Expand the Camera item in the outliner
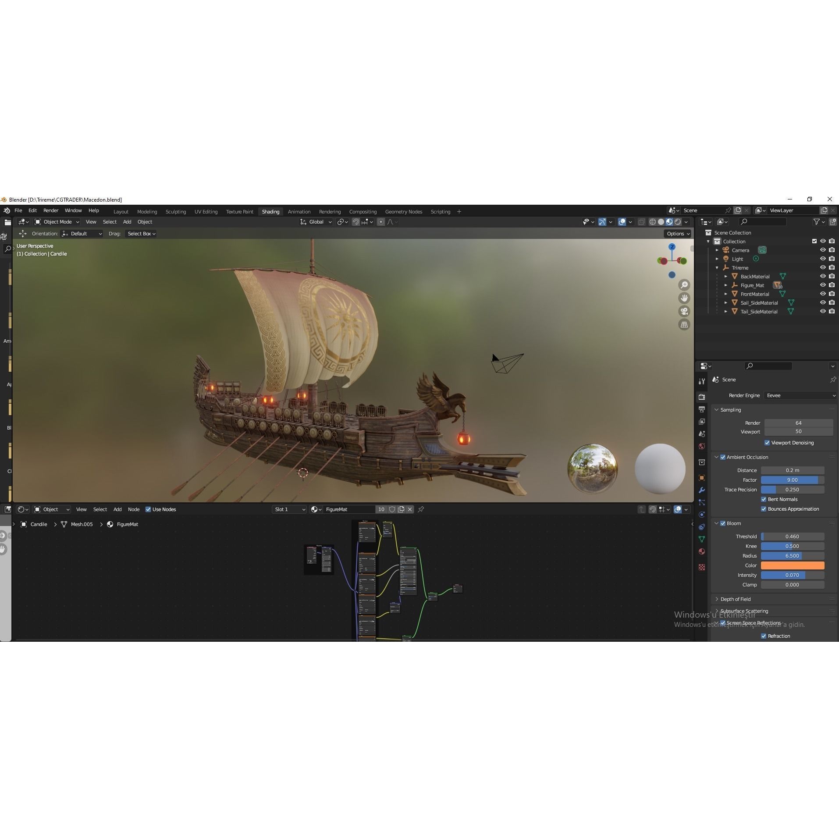This screenshot has height=839, width=839. (717, 250)
